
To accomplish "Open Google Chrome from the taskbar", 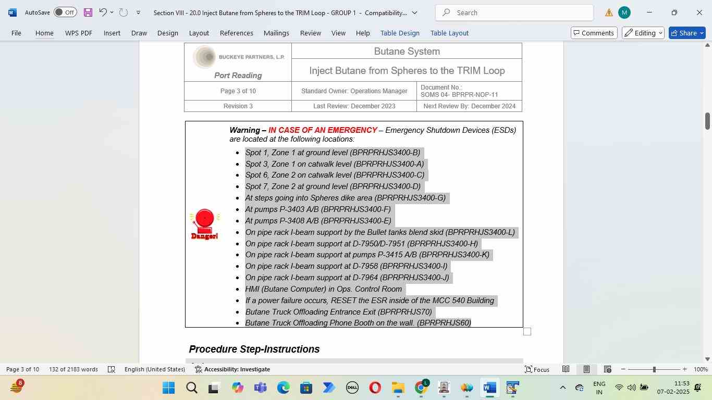I will (421, 388).
